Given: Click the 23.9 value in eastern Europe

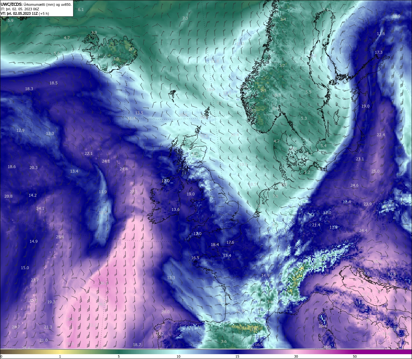Looking at the screenshot, I should point(368,204).
